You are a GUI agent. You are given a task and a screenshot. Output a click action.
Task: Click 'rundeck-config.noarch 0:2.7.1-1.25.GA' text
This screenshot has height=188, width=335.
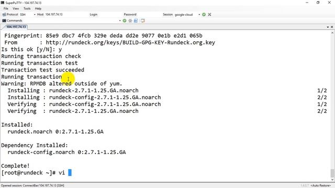click(66, 152)
